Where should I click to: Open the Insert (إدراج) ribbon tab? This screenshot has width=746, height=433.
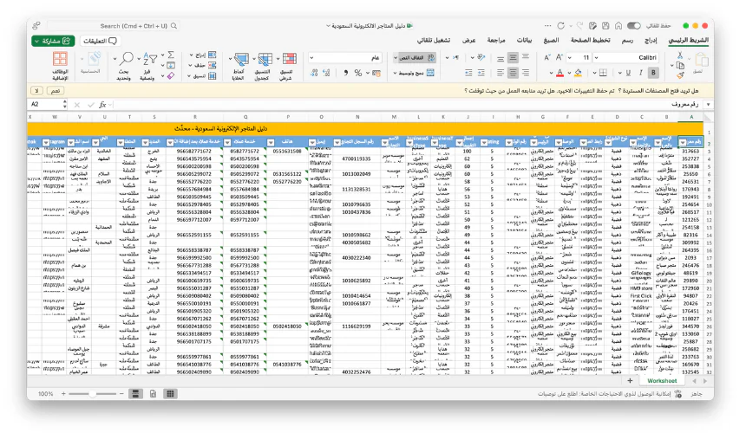(x=650, y=41)
